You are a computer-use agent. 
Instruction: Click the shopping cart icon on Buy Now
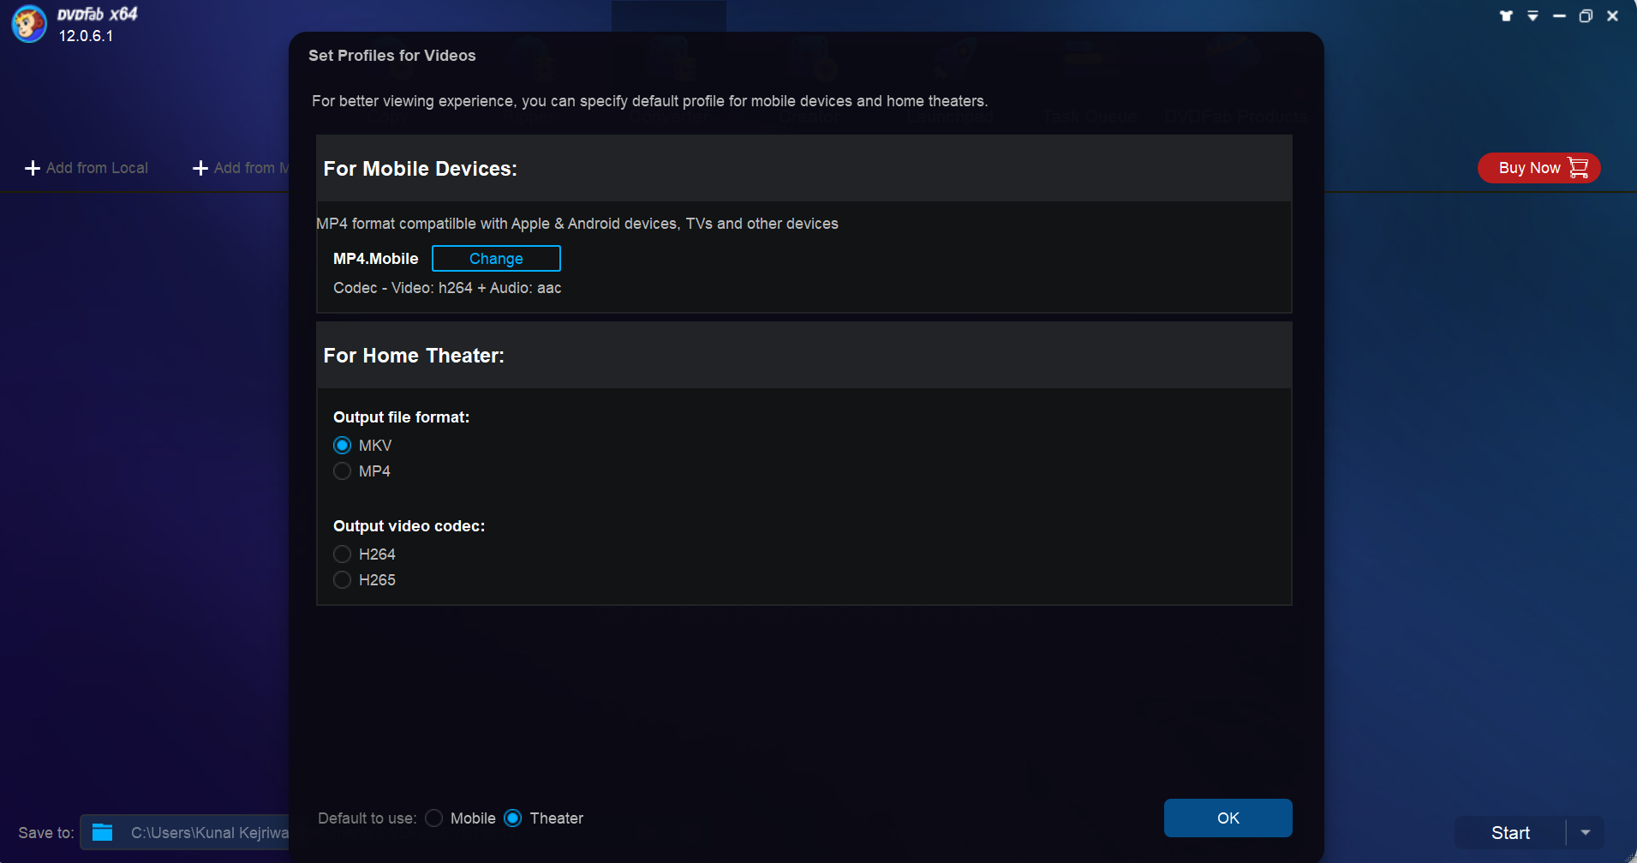pyautogui.click(x=1578, y=168)
